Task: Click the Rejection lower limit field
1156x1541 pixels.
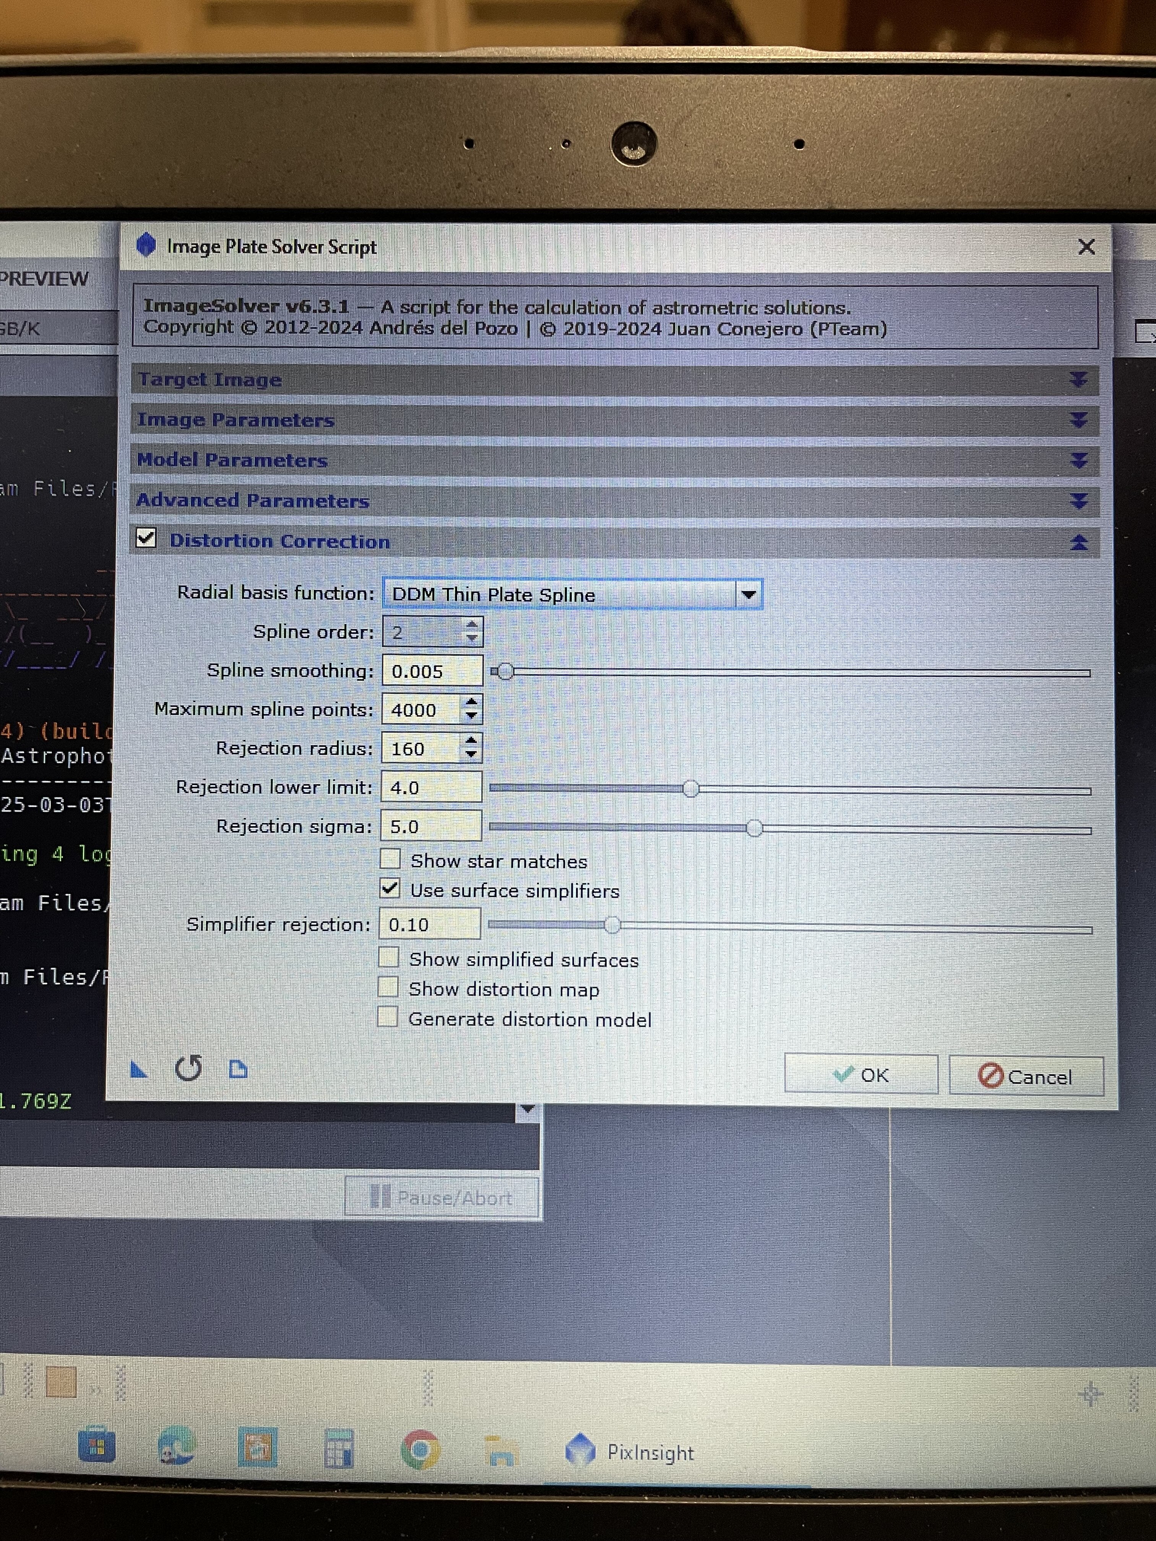Action: point(431,787)
